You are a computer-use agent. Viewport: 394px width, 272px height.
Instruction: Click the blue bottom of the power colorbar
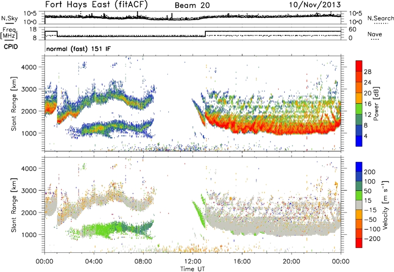click(359, 141)
